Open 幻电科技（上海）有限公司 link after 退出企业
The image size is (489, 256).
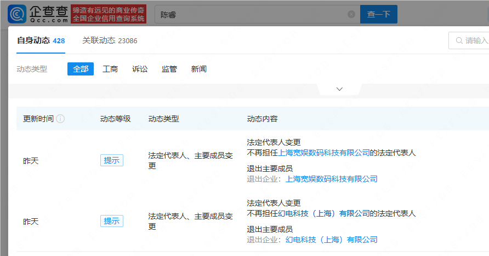pos(332,240)
